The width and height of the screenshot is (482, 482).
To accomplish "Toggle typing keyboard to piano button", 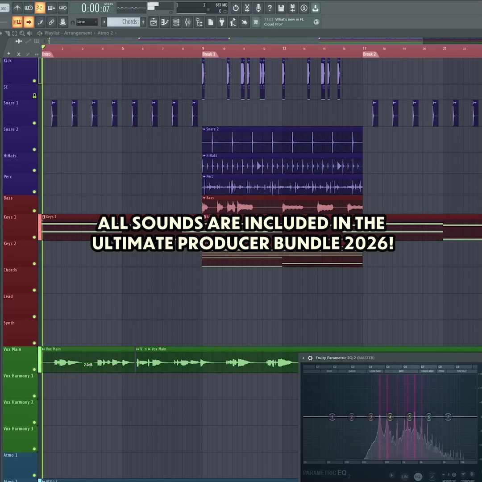I will tap(17, 22).
